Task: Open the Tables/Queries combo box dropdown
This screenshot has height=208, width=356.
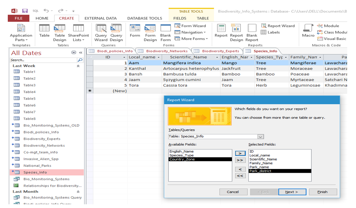Action: (260, 137)
